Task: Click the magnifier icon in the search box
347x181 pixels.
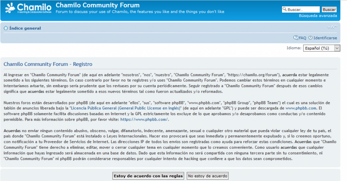Action: click(x=285, y=9)
